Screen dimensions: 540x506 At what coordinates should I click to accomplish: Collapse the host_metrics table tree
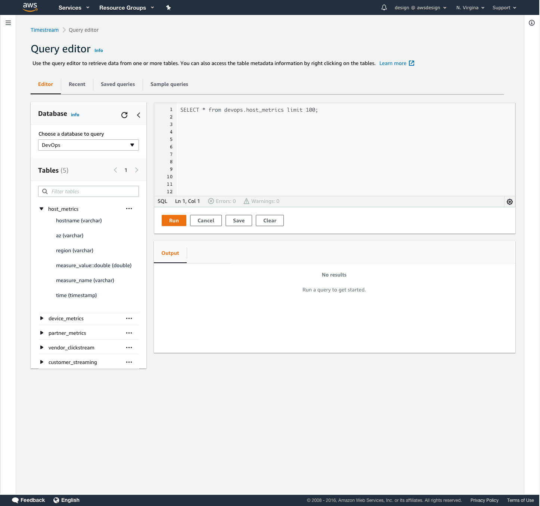[41, 209]
